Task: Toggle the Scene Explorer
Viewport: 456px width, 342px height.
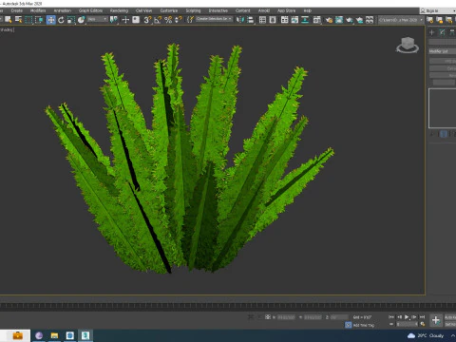Action: pos(262,20)
